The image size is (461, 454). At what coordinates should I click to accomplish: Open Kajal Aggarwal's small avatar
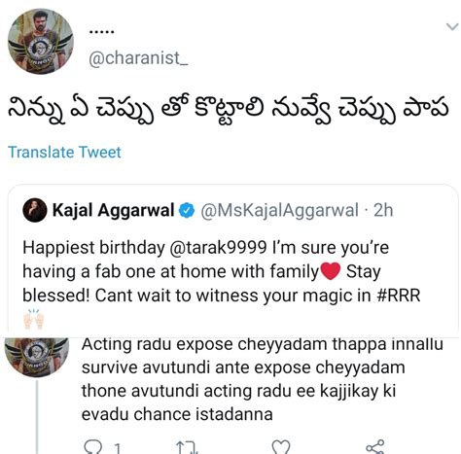click(x=34, y=210)
